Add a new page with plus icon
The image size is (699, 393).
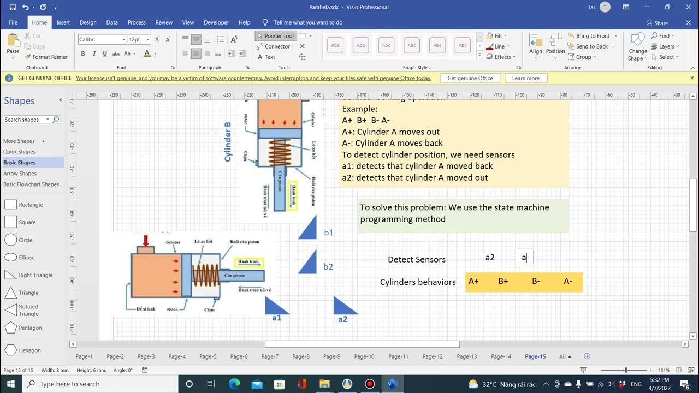[x=587, y=356]
